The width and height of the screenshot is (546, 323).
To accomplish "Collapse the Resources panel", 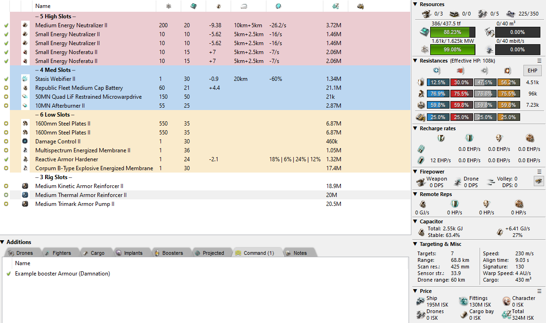I will [x=415, y=4].
